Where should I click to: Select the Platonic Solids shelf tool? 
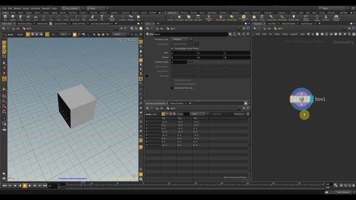pyautogui.click(x=112, y=18)
